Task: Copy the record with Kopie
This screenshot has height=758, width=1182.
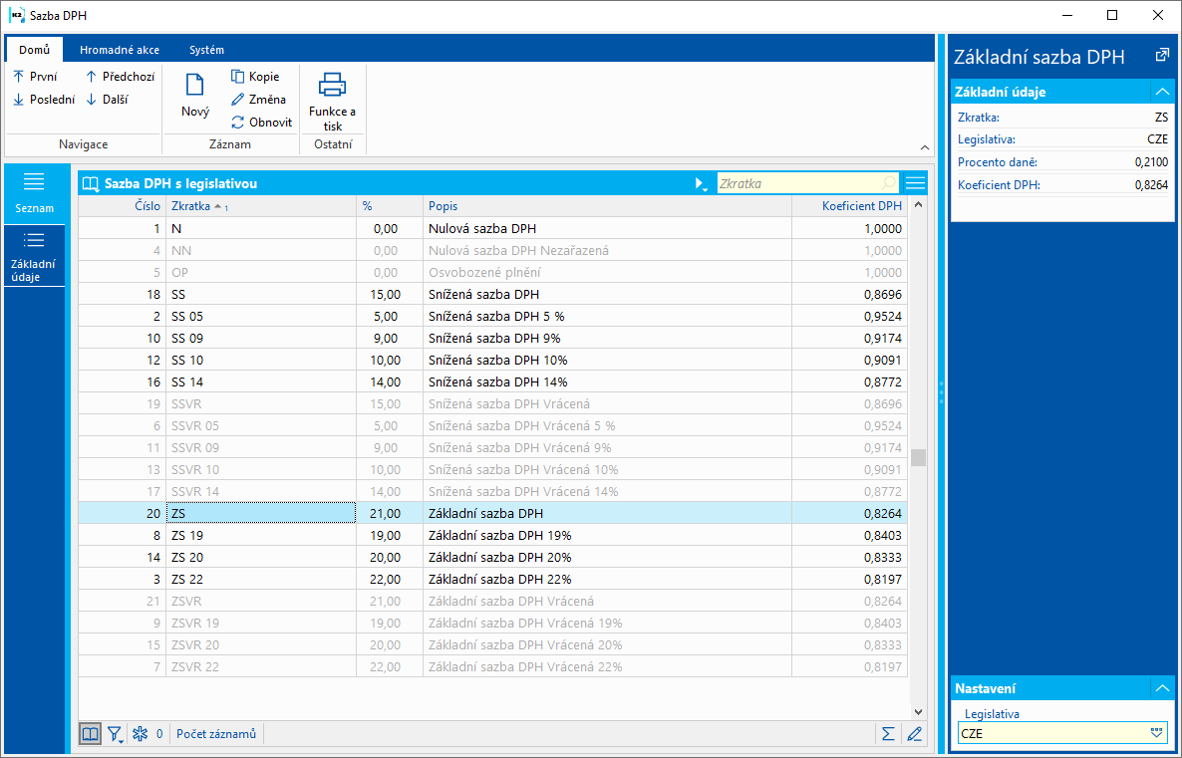Action: pos(255,76)
